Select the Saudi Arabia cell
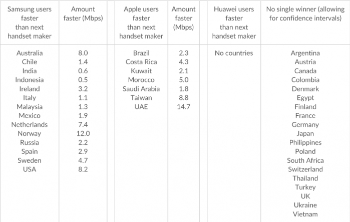 point(141,89)
